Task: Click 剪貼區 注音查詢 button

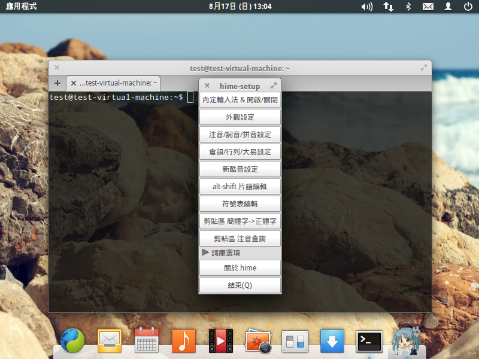Action: coord(240,239)
